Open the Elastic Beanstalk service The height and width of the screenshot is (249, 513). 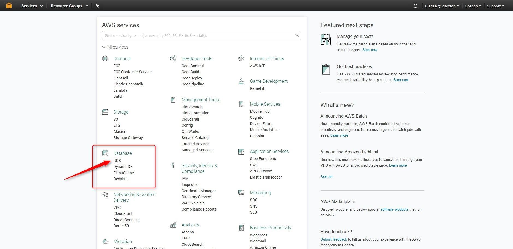(128, 84)
